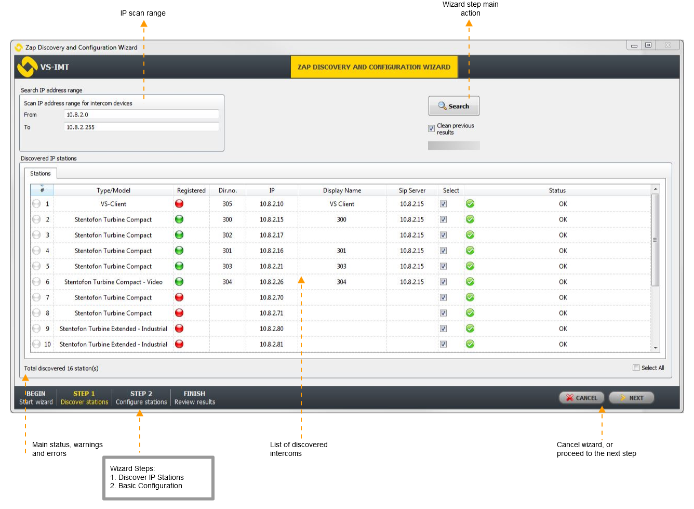This screenshot has height=509, width=694.
Task: Sort the table by the Type/Model column header
Action: (x=113, y=190)
